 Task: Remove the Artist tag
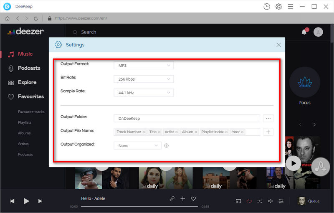click(x=176, y=132)
